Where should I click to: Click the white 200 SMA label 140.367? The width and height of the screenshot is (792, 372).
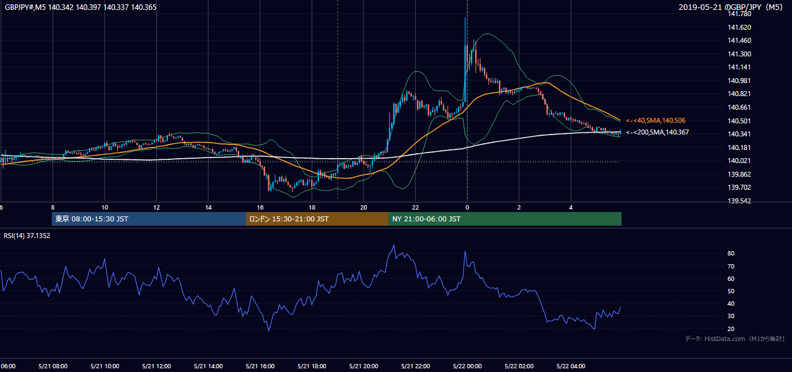pos(657,132)
